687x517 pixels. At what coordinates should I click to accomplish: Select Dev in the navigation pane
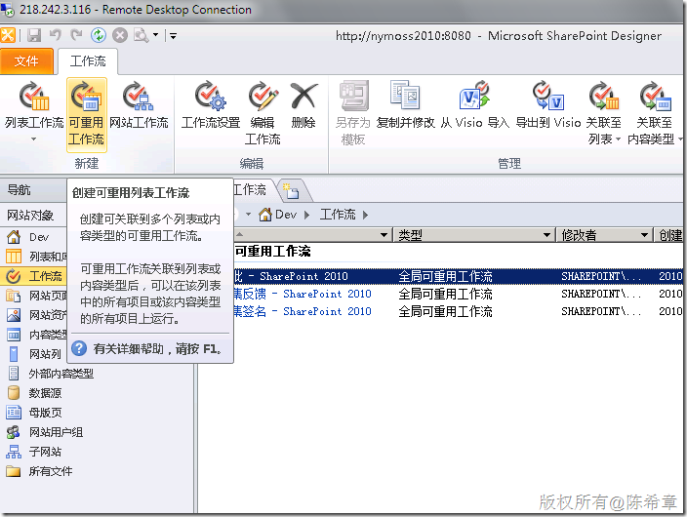point(33,237)
